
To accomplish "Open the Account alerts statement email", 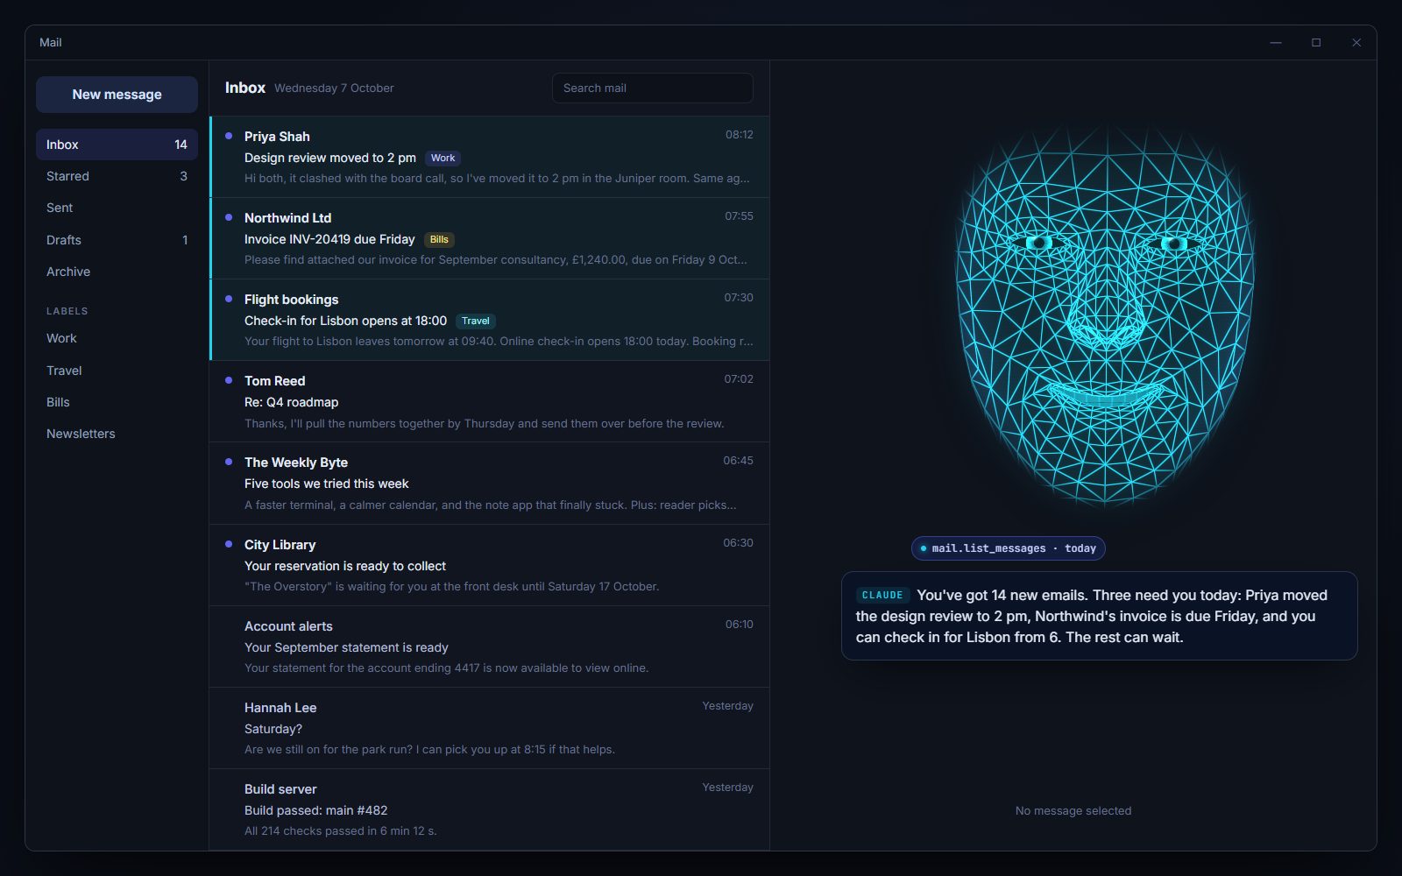I will [489, 646].
